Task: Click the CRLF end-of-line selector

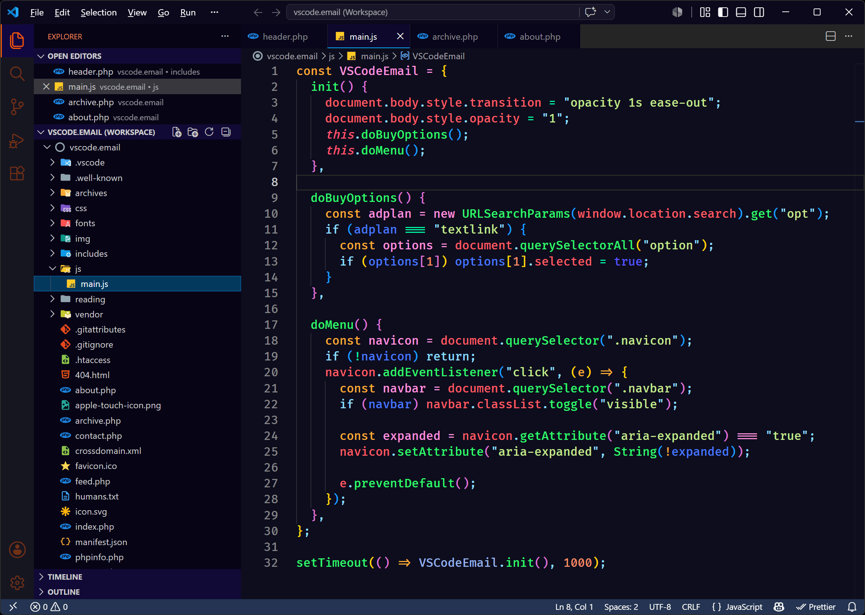Action: [x=691, y=607]
